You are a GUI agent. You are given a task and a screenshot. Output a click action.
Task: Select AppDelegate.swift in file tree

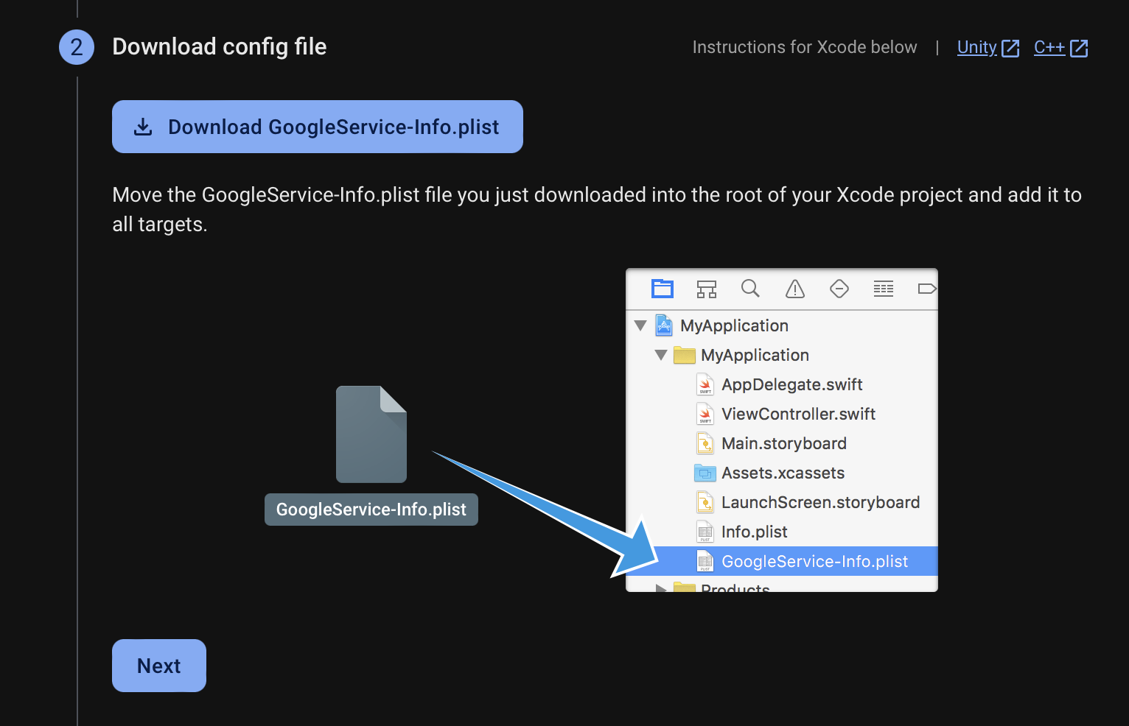coord(791,384)
